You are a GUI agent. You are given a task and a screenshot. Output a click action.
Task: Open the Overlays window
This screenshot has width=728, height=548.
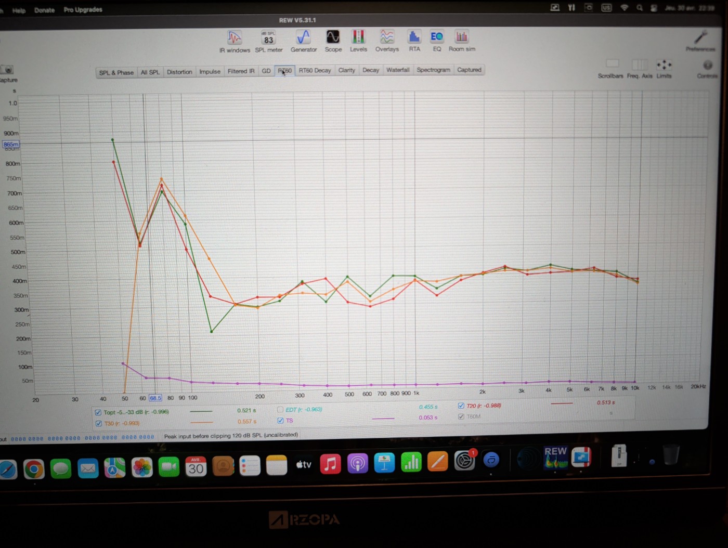(x=387, y=41)
